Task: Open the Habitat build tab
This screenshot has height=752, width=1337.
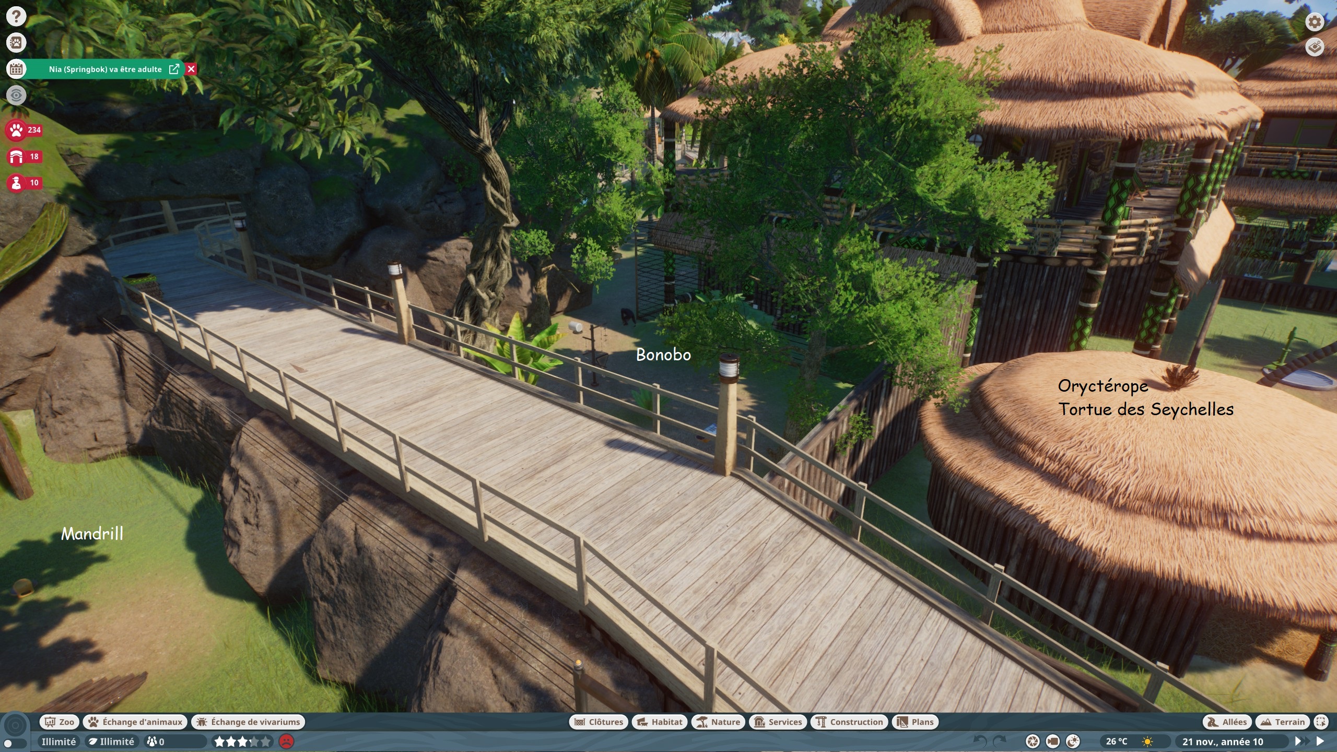Action: [x=660, y=722]
